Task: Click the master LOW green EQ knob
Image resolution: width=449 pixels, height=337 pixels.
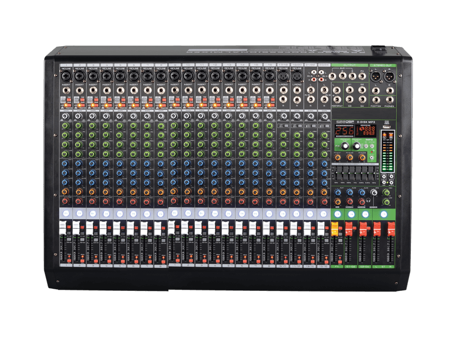Action: point(387,202)
